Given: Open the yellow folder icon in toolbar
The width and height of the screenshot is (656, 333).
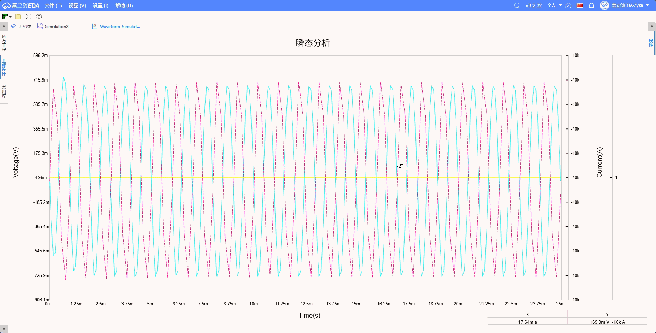Looking at the screenshot, I should 18,16.
